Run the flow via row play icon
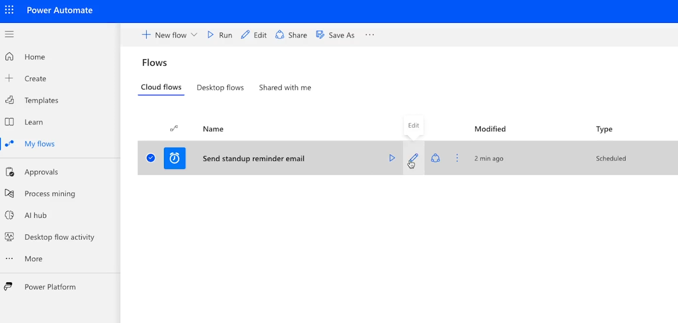 (x=392, y=158)
